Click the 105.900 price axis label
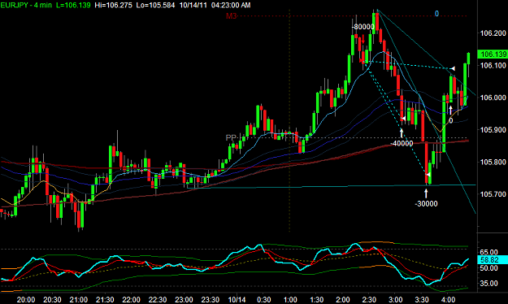 point(493,129)
